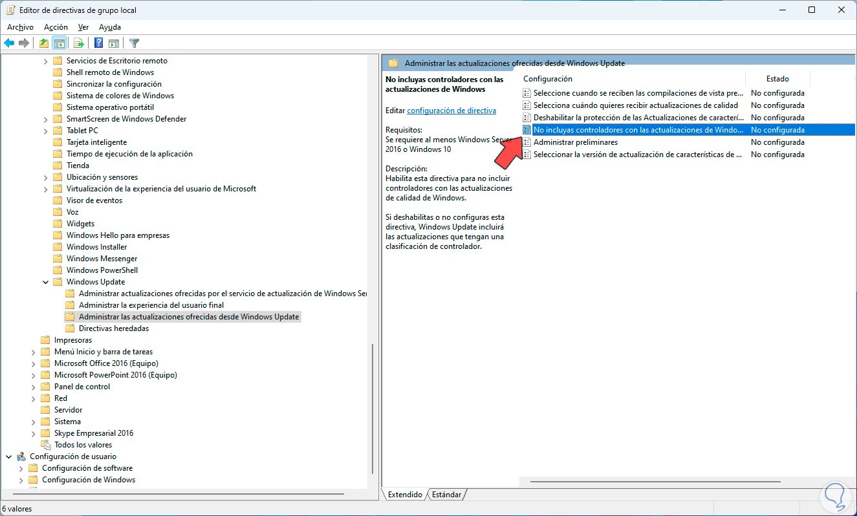Click the icon of 'Deshabilitar la protección' setting
Screen dimensions: 857x516
tap(526, 118)
